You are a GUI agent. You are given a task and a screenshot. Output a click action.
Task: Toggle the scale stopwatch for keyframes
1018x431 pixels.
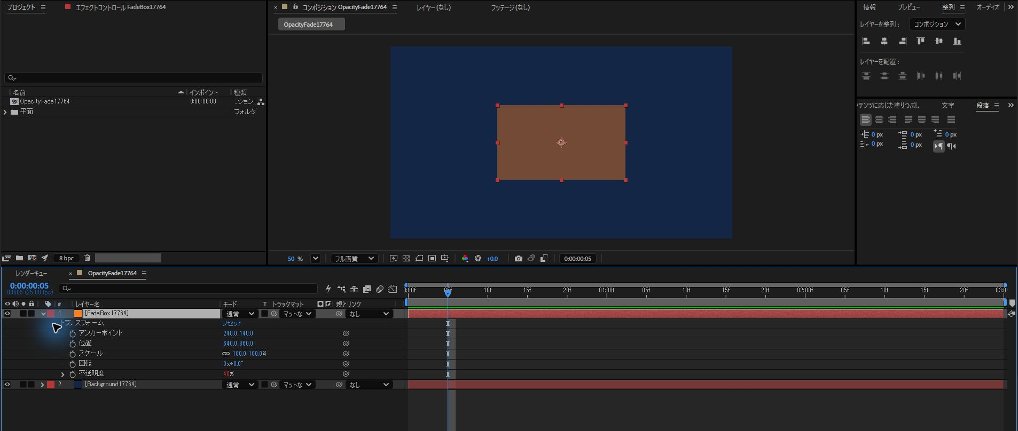coord(73,354)
